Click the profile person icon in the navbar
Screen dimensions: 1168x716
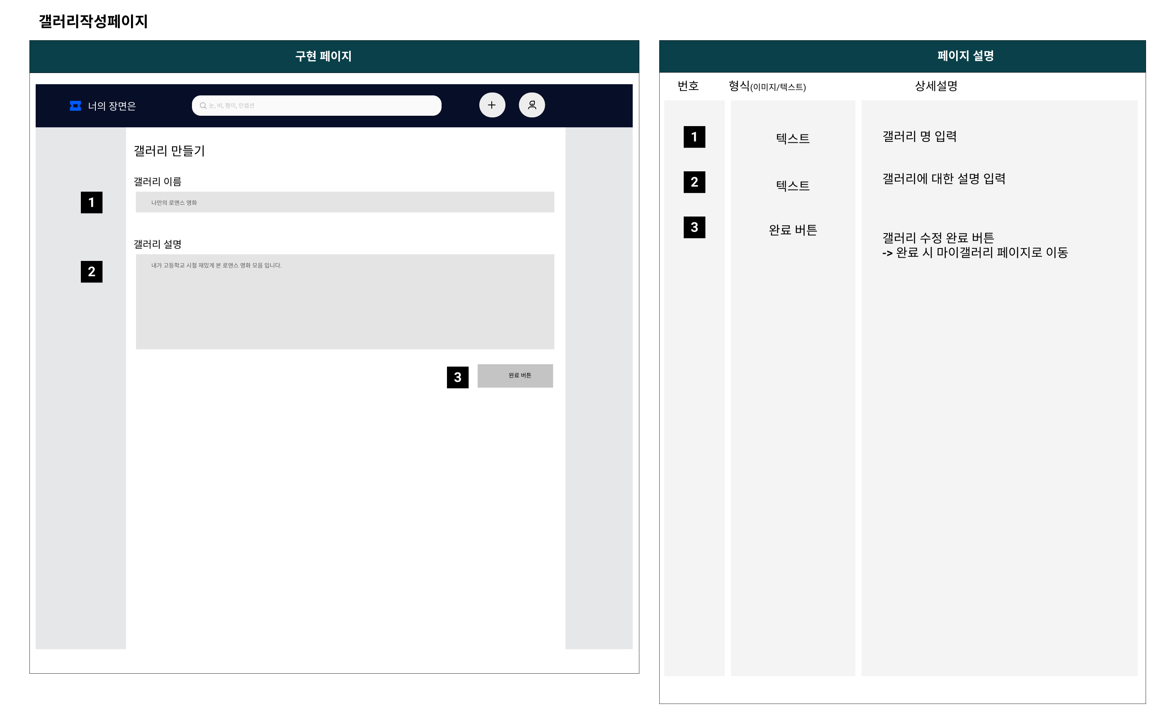[532, 105]
